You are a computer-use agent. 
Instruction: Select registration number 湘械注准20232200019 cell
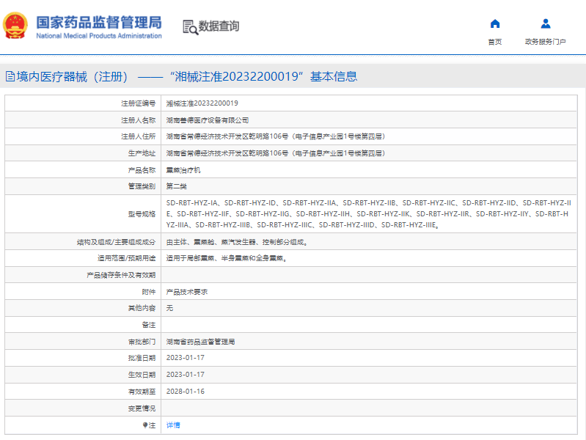[x=202, y=103]
